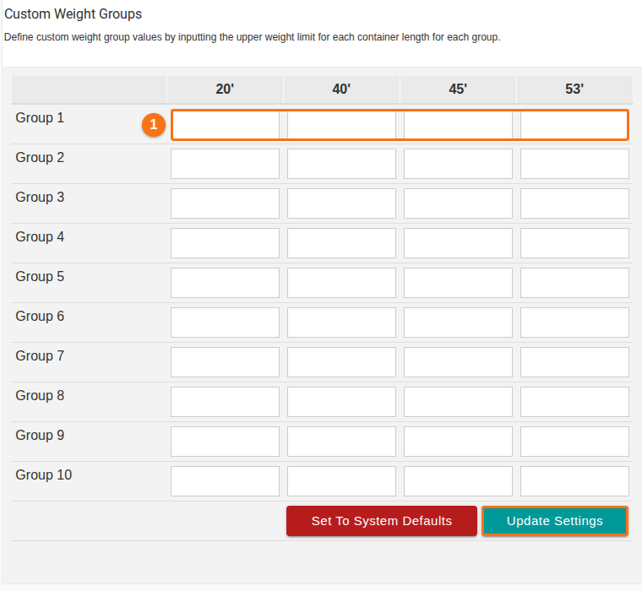Image resolution: width=642 pixels, height=591 pixels.
Task: Edit Group 5 20' weight limit
Action: click(x=226, y=283)
